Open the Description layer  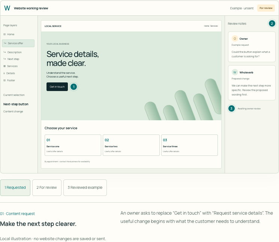click(x=13, y=52)
